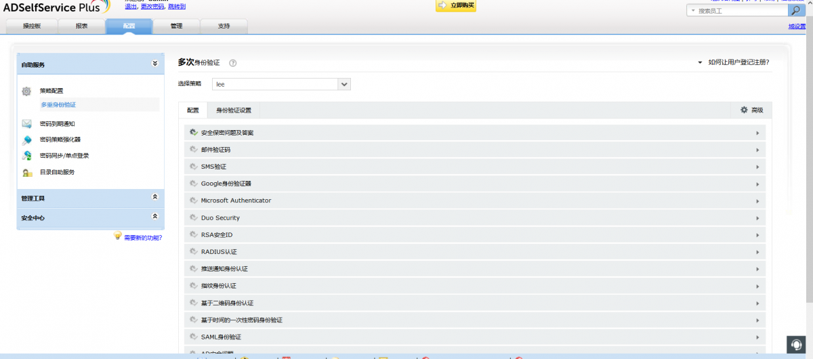Open 推送通知身份认证 row
813x359 pixels.
[x=475, y=269]
